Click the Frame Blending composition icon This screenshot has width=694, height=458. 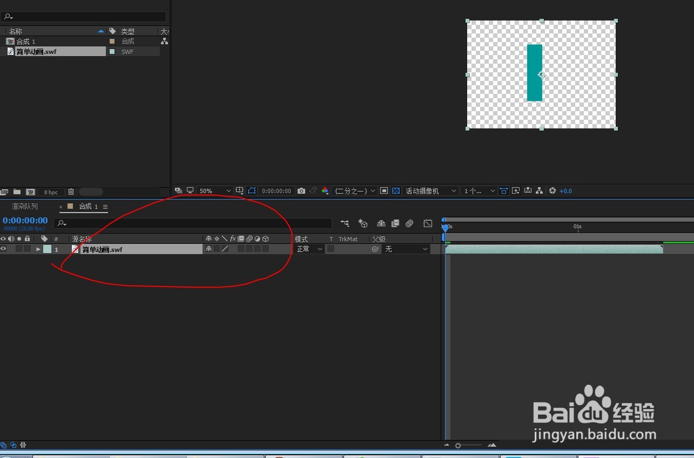click(x=395, y=223)
